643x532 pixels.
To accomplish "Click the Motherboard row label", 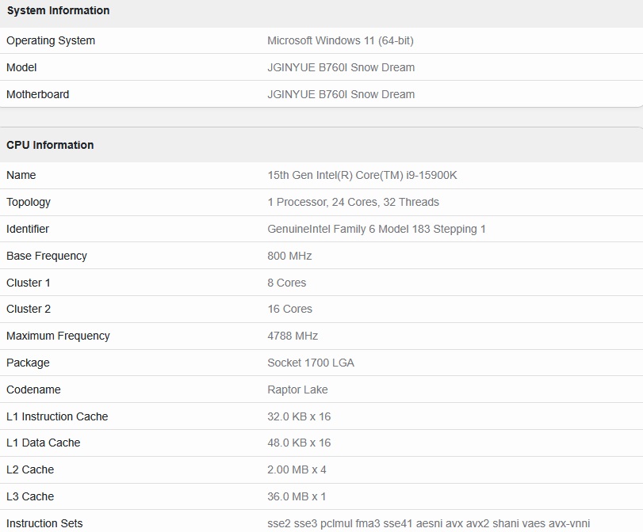I will coord(38,94).
